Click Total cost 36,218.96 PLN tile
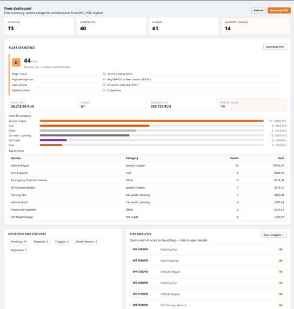294x309 pixels. pos(43,105)
